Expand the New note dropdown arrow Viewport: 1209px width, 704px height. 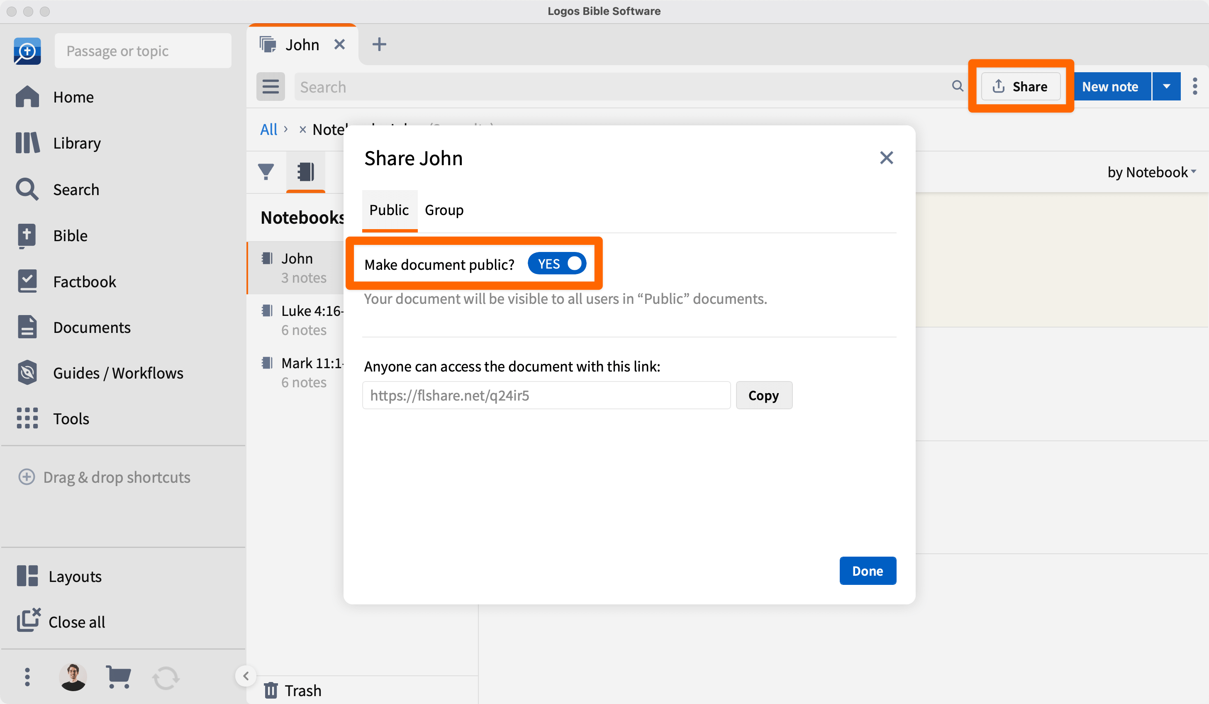click(x=1167, y=86)
